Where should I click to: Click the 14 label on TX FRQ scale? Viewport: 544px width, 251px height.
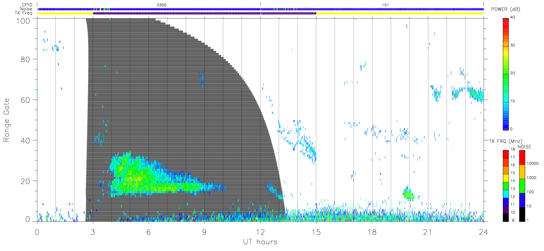[x=513, y=181]
